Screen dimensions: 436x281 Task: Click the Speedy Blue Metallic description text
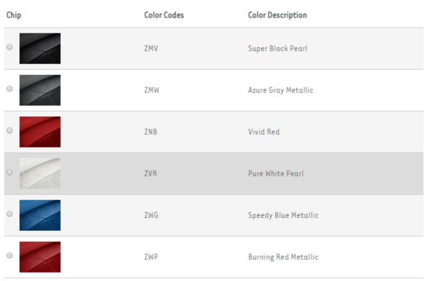[283, 216]
